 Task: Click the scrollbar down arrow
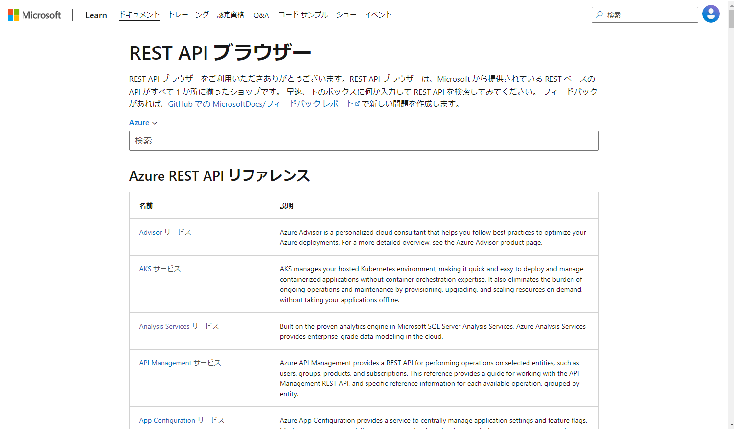coord(731,425)
